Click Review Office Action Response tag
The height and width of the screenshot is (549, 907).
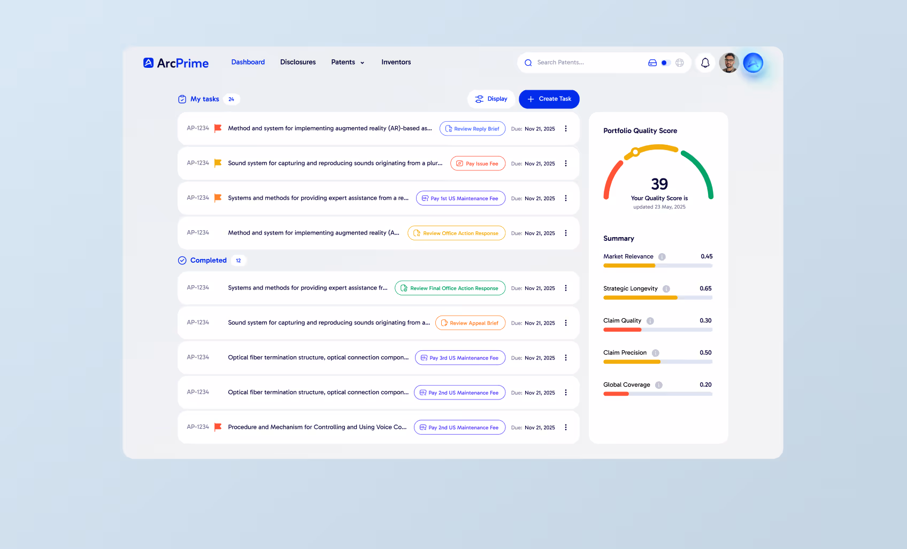456,233
